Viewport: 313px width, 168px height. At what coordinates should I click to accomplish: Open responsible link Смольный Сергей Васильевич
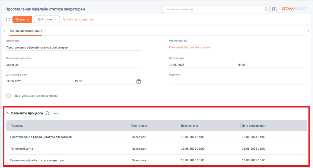[x=190, y=47]
